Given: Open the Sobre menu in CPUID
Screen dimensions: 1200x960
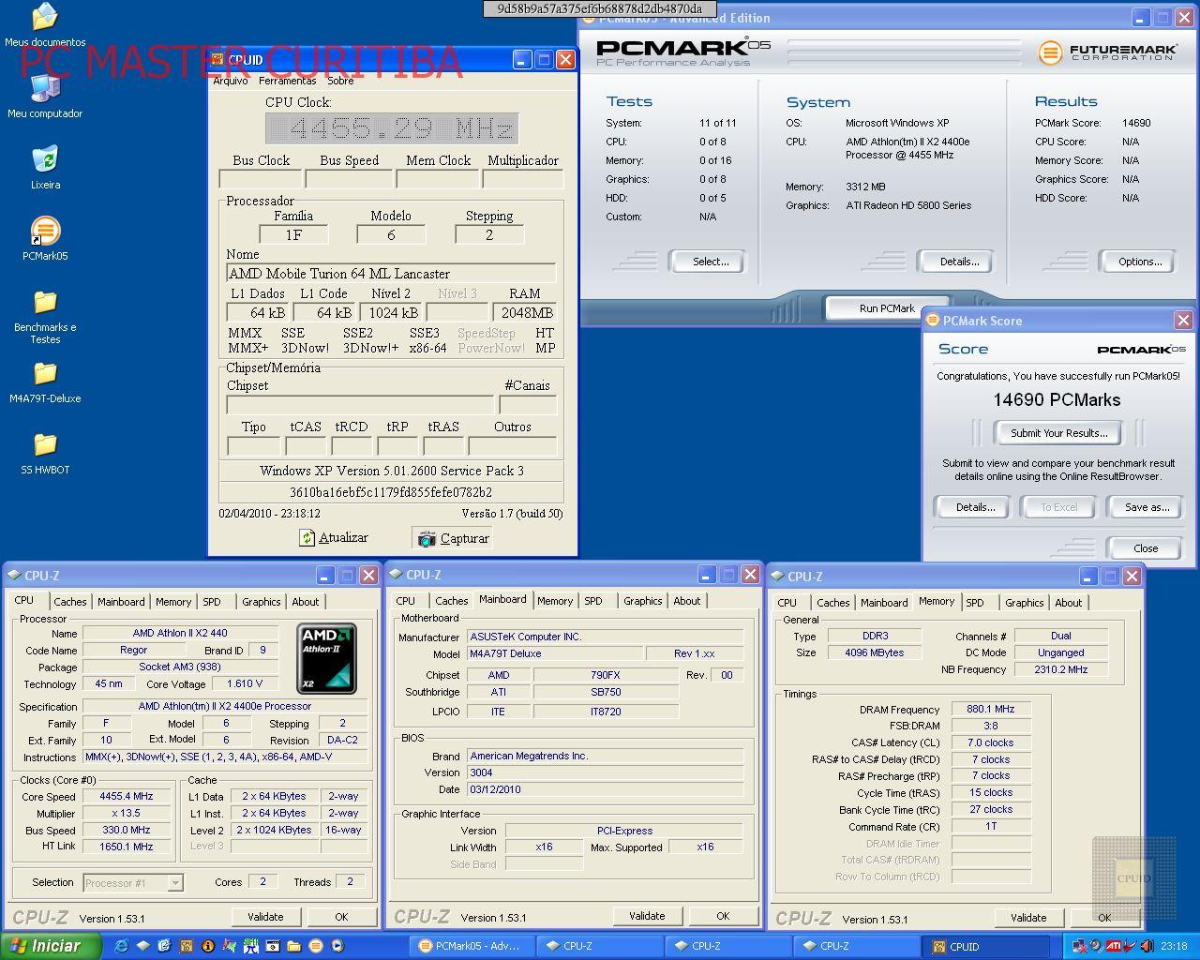Looking at the screenshot, I should 340,81.
